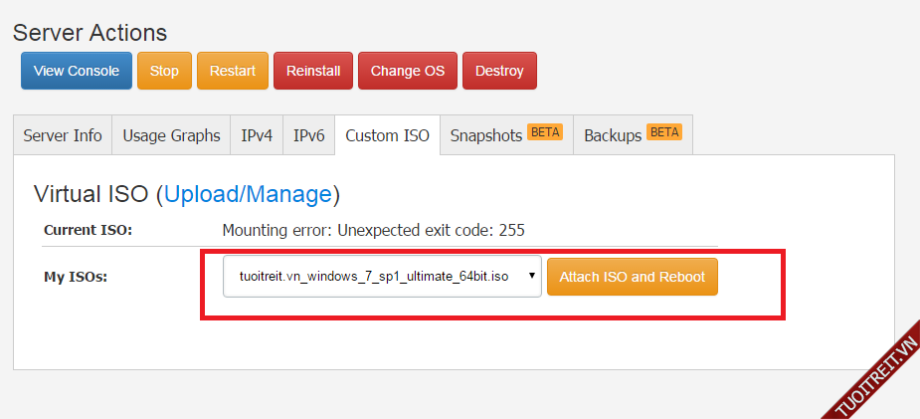Screen dimensions: 920x419
Task: Click the red Reinstall button
Action: (313, 71)
